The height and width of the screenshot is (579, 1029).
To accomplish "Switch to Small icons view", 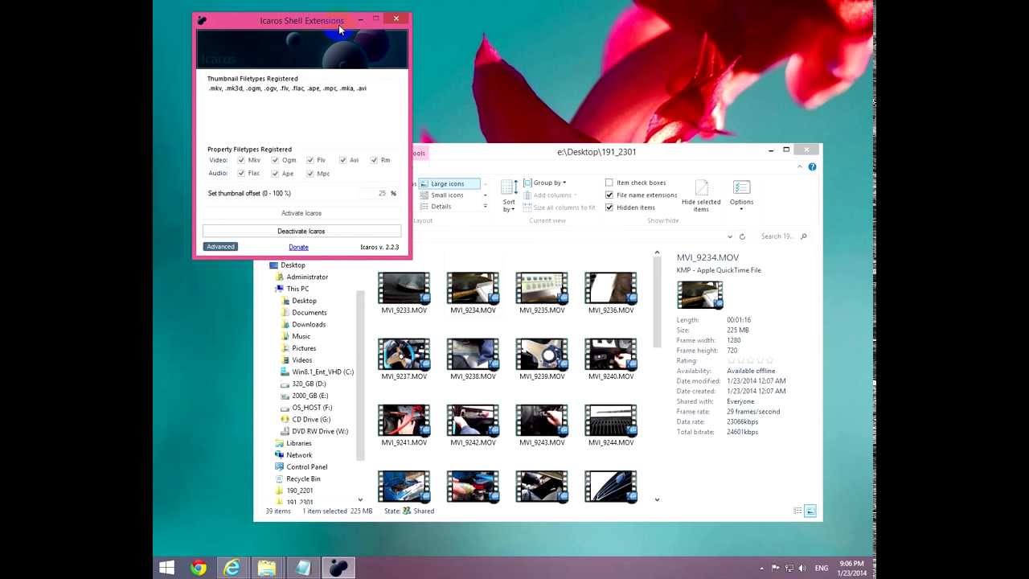I will tap(448, 195).
